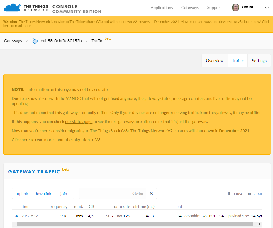Click the Console Community Edition title

(x=77, y=9)
